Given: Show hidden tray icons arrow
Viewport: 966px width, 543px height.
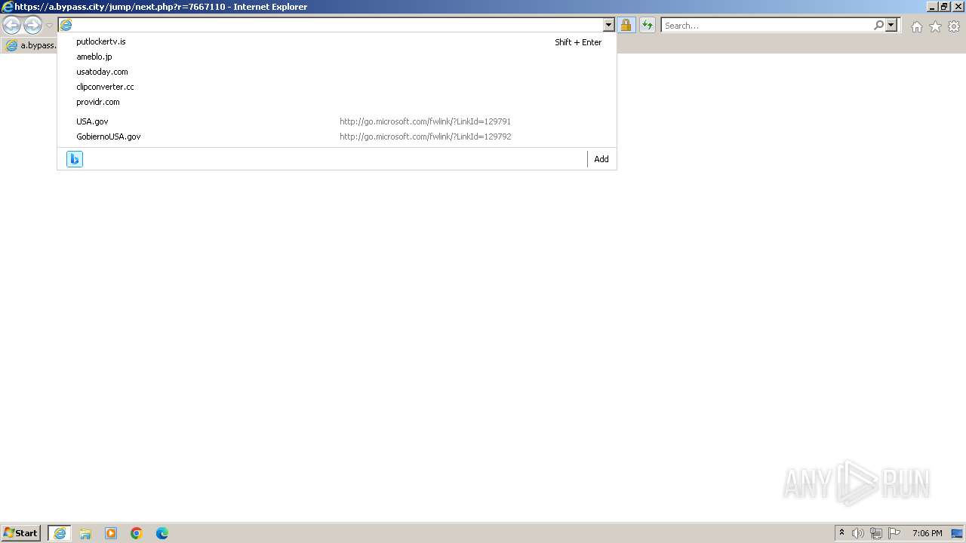Looking at the screenshot, I should 841,533.
